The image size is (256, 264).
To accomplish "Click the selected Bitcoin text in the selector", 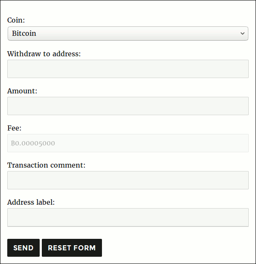I will point(24,33).
